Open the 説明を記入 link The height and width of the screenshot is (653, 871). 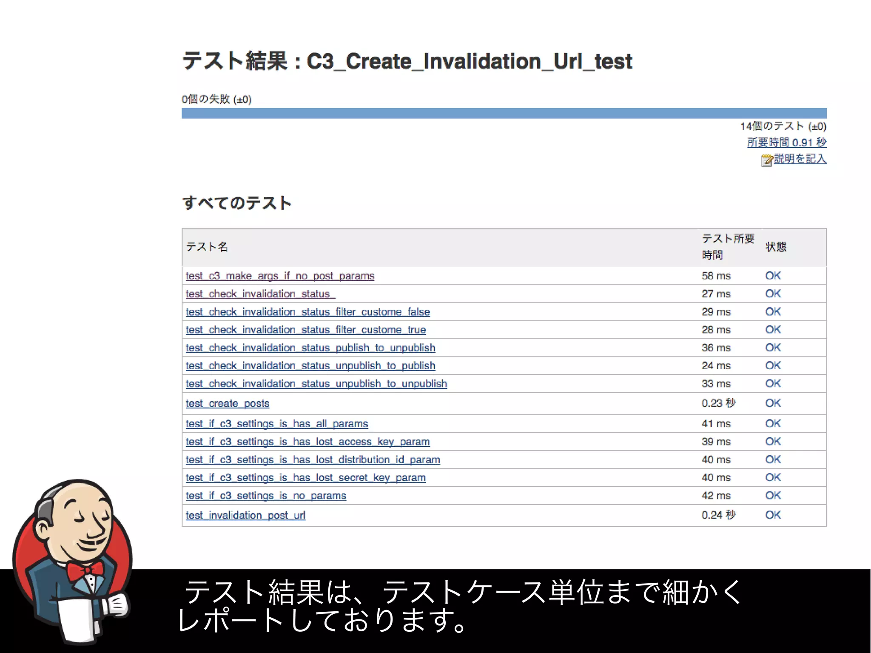(800, 159)
